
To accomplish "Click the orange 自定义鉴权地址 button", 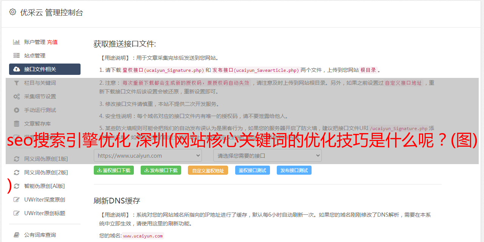I will (208, 171).
